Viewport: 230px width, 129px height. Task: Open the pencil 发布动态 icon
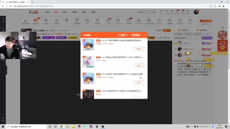click(180, 20)
